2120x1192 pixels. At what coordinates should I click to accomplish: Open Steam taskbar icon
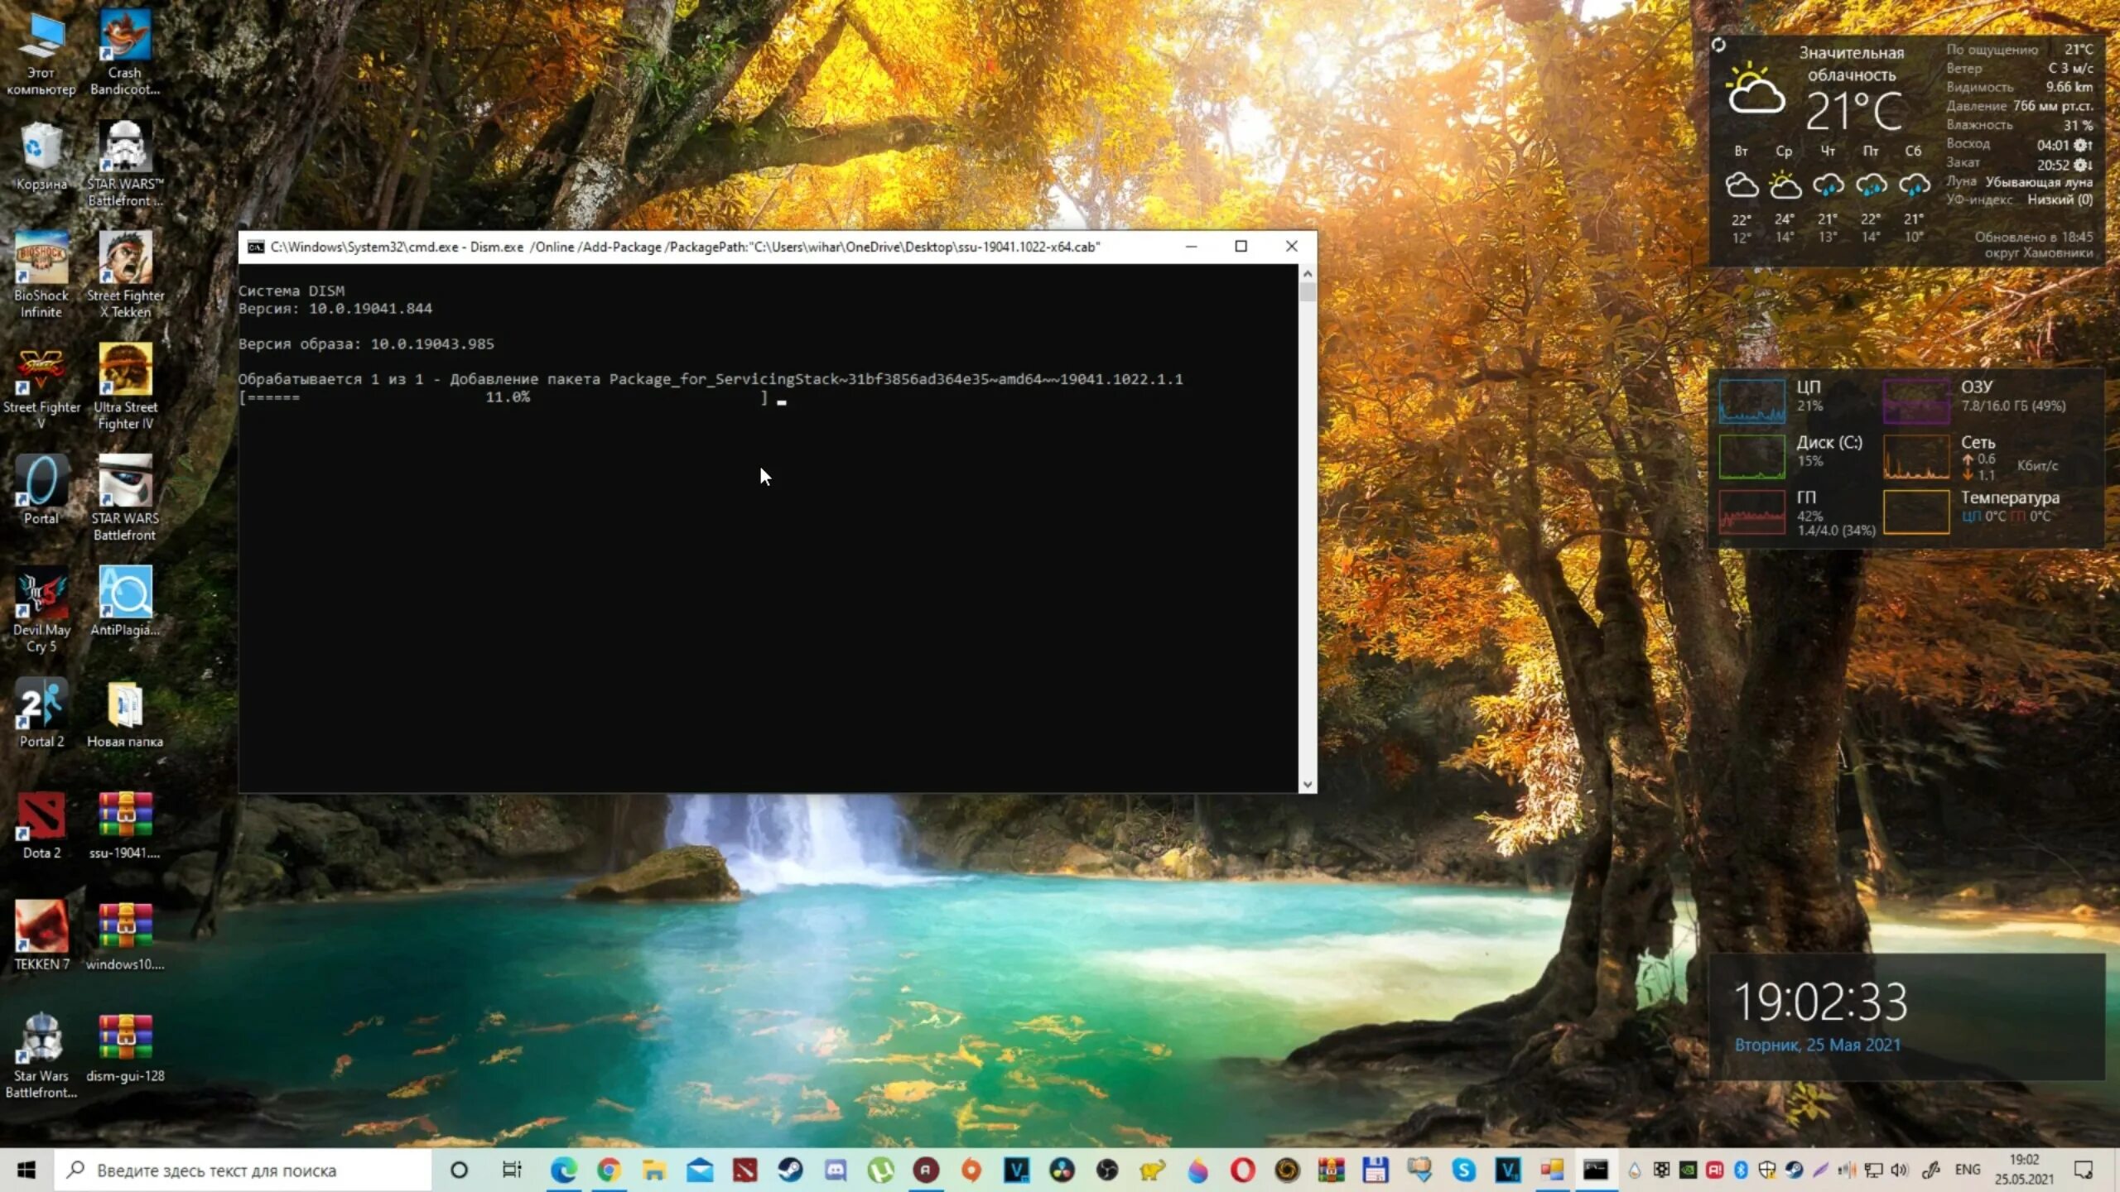(x=790, y=1170)
